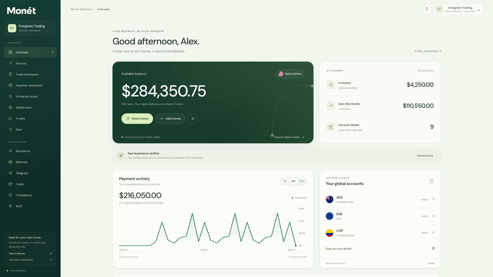Click the $284,350.75 balance amount
The image size is (493, 277).
click(x=164, y=91)
